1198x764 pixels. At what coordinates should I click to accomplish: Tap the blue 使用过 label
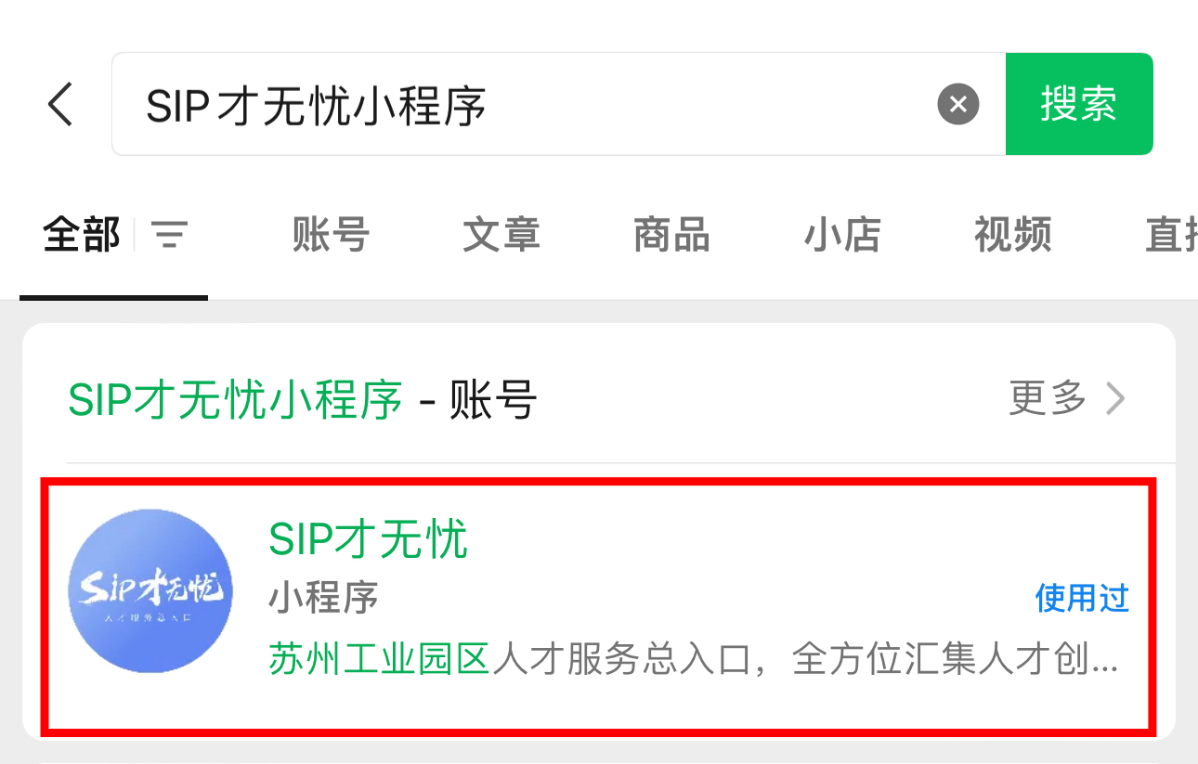1082,599
